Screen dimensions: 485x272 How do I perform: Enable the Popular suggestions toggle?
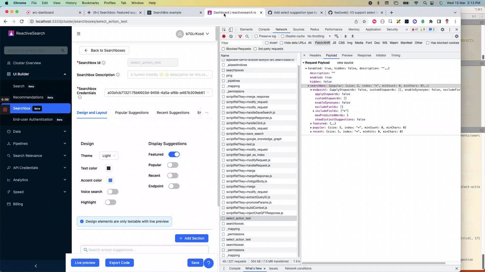(x=173, y=165)
